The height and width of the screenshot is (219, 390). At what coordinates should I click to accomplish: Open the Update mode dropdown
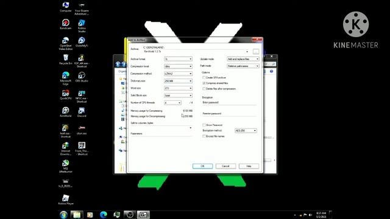(x=243, y=59)
